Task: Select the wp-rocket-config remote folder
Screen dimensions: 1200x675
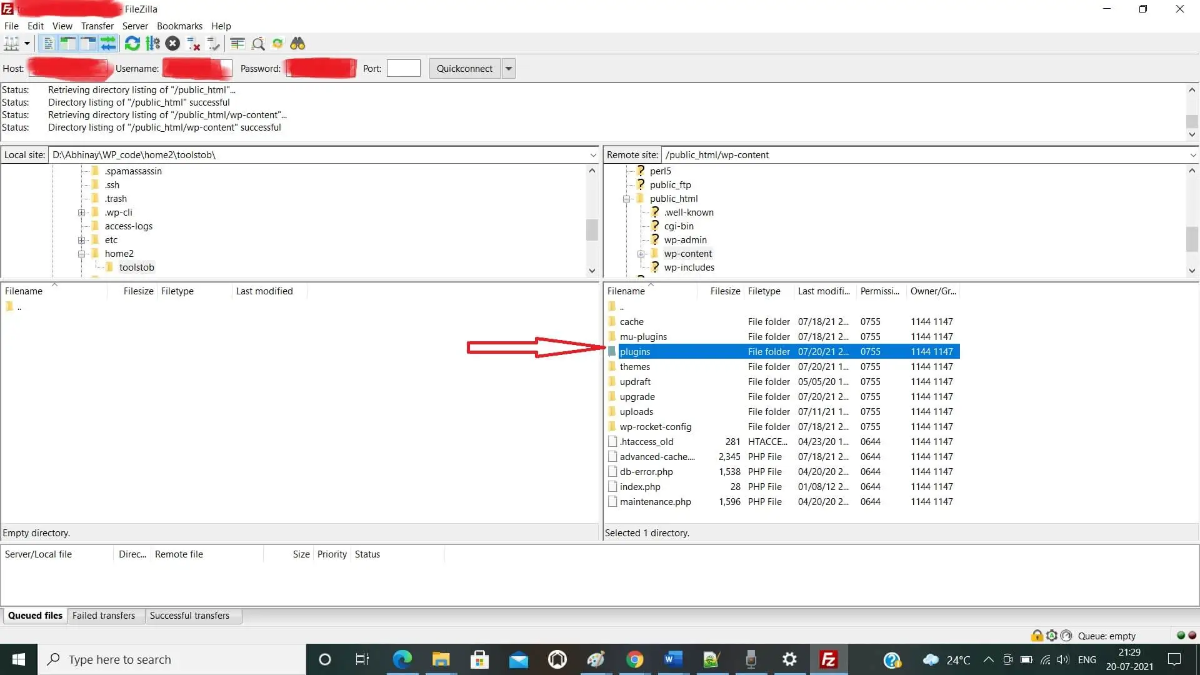Action: [656, 427]
